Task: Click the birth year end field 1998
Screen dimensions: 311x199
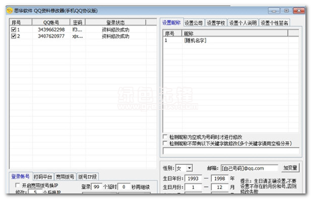Action: tap(220, 178)
